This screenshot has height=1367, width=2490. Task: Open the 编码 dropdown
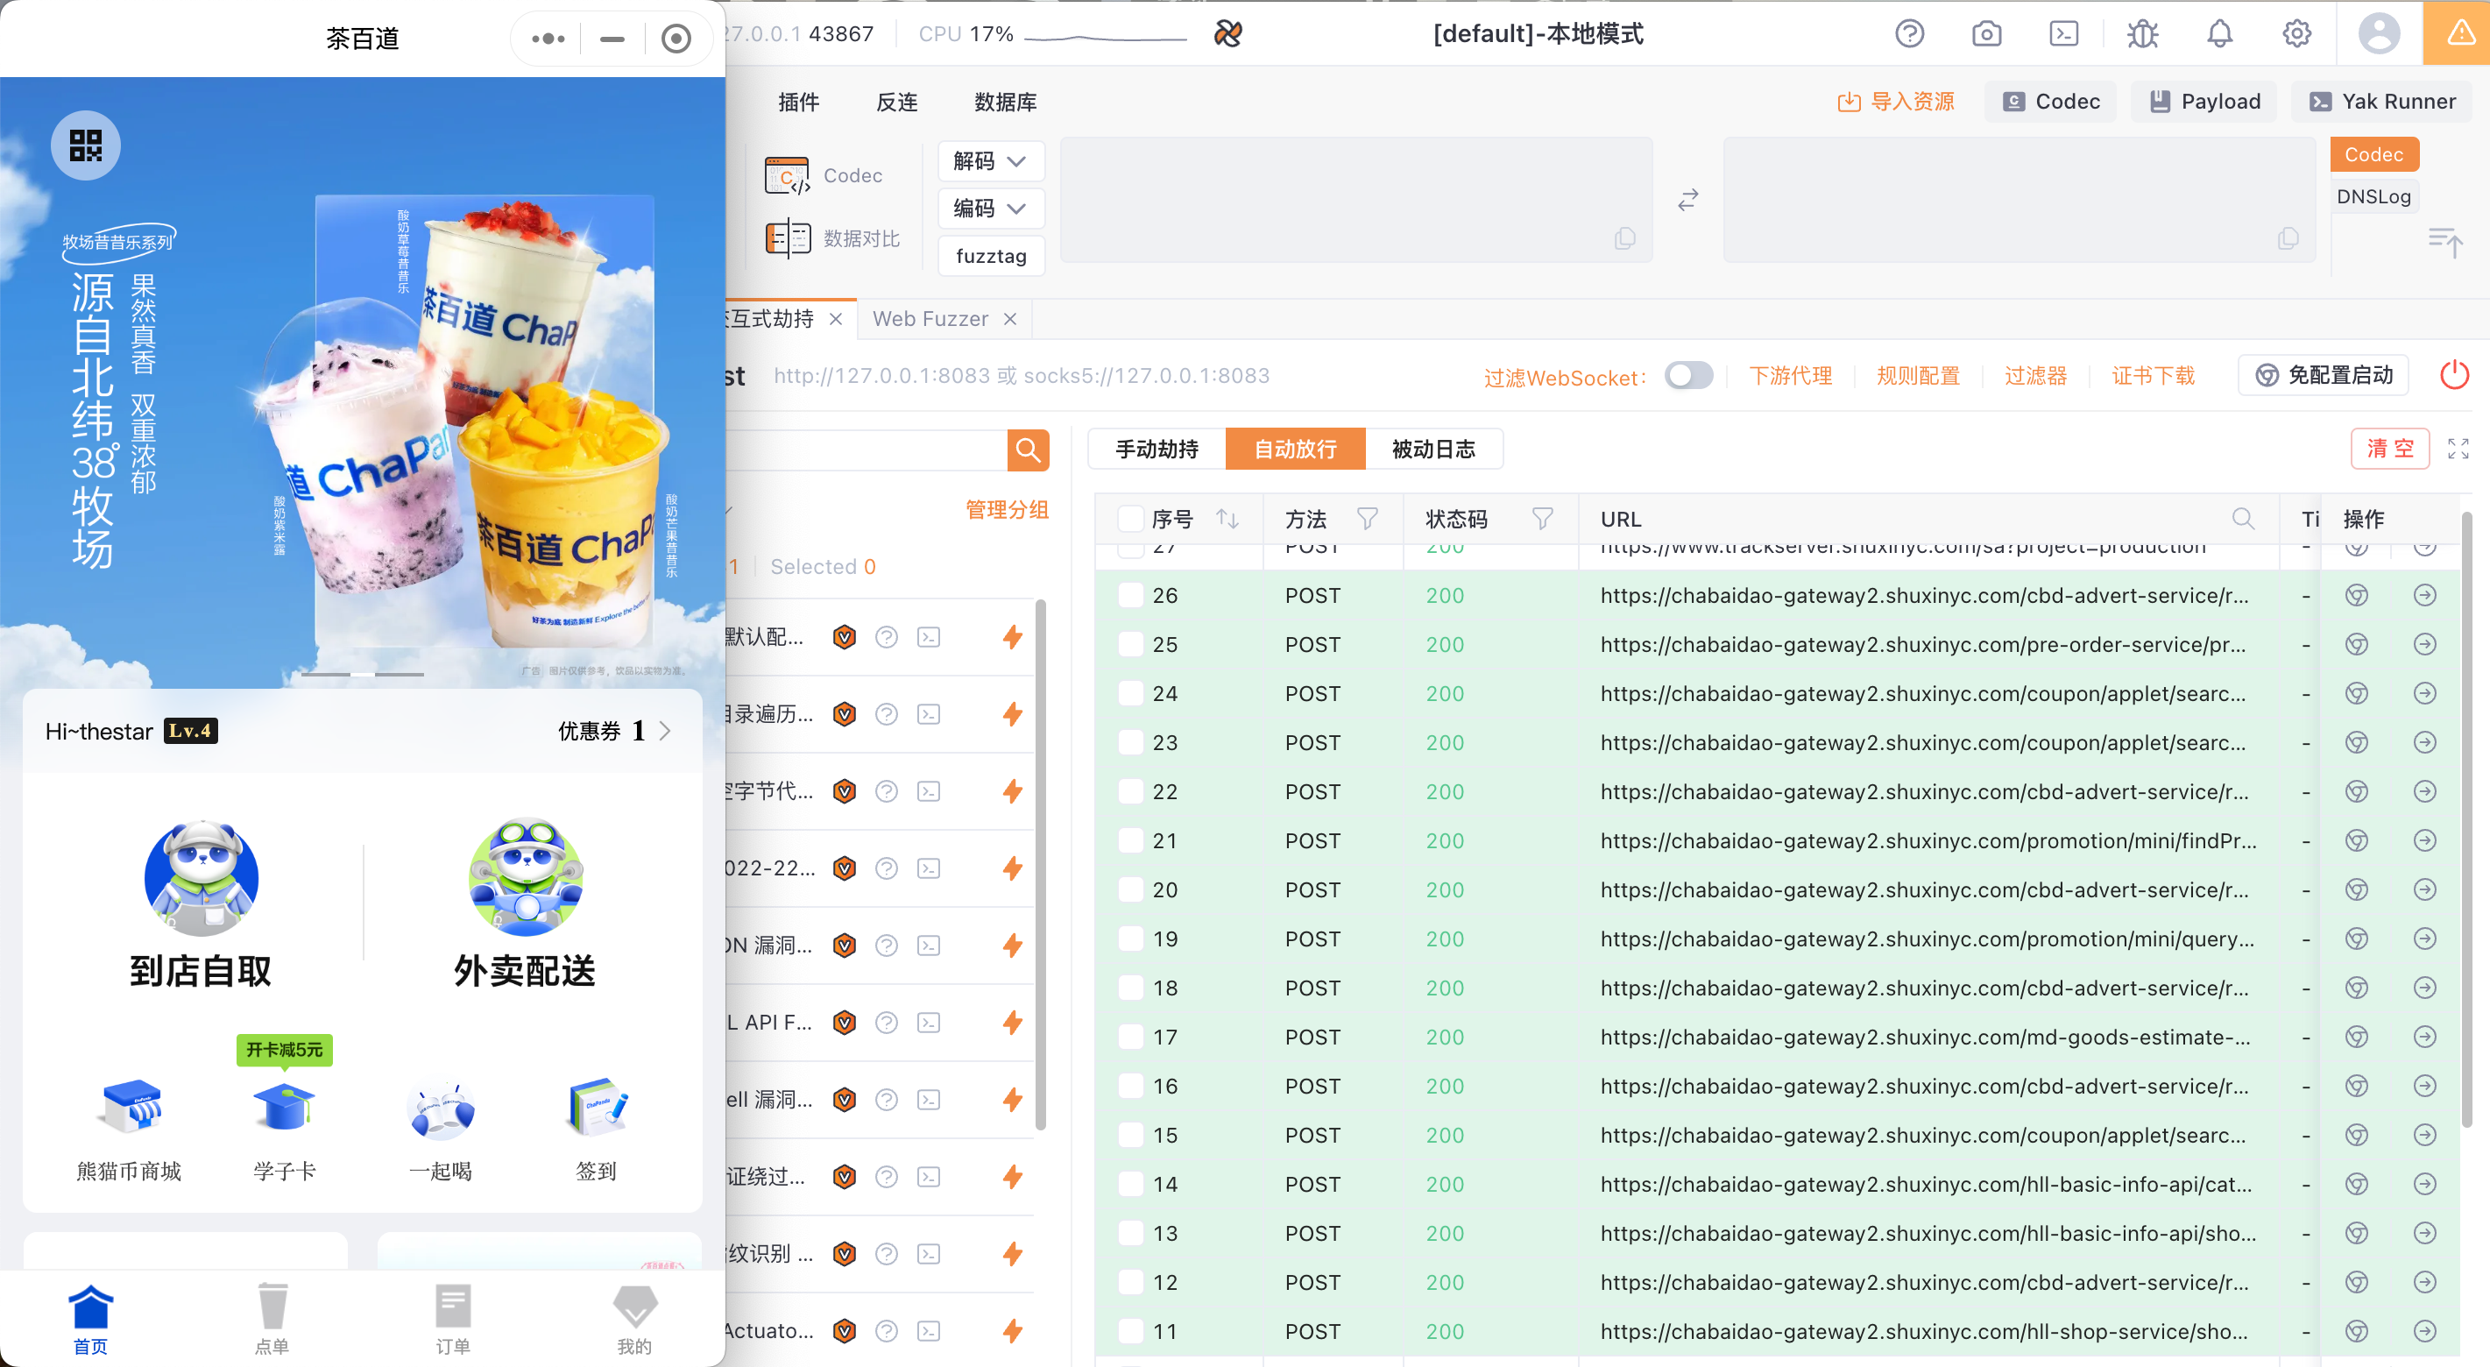[x=990, y=208]
